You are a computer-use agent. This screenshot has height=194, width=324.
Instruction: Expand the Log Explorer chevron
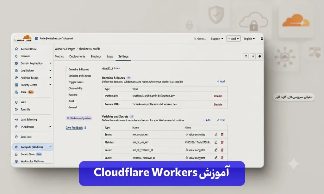[50, 70]
